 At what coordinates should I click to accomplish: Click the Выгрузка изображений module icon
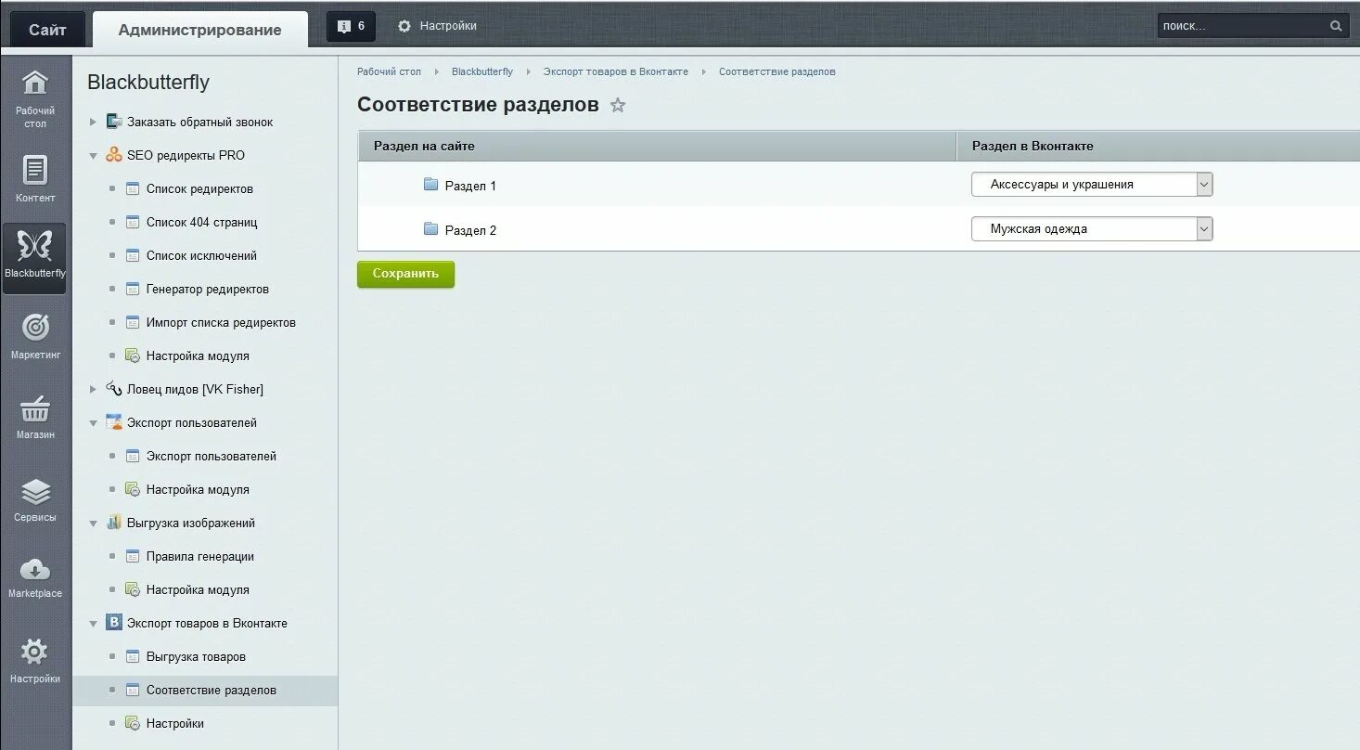click(x=114, y=523)
